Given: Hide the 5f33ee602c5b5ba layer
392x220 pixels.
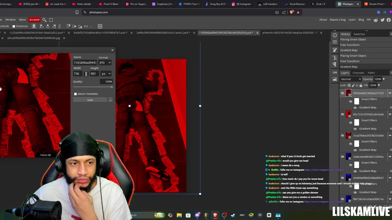Looking at the screenshot, I should tap(342, 93).
